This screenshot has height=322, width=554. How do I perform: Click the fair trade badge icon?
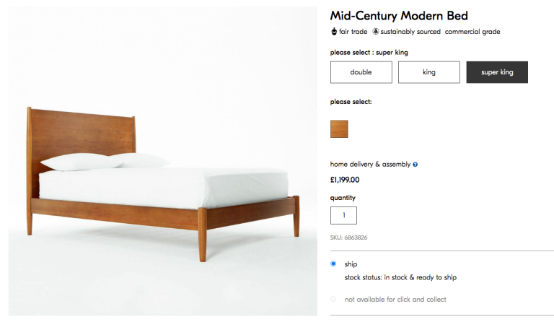pyautogui.click(x=333, y=32)
